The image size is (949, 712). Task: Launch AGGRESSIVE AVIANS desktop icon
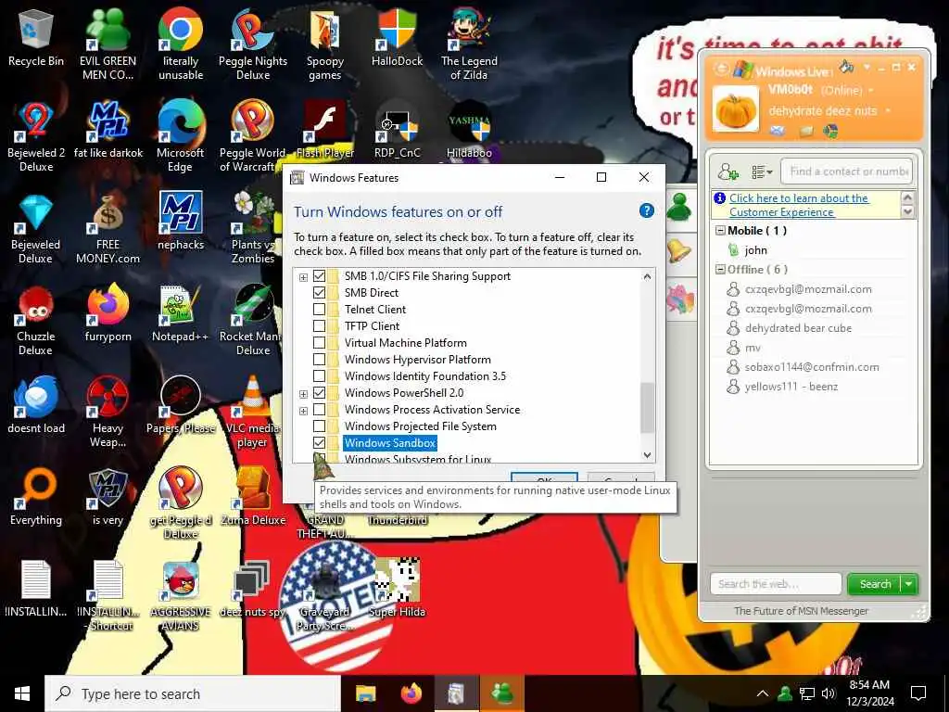tap(181, 594)
